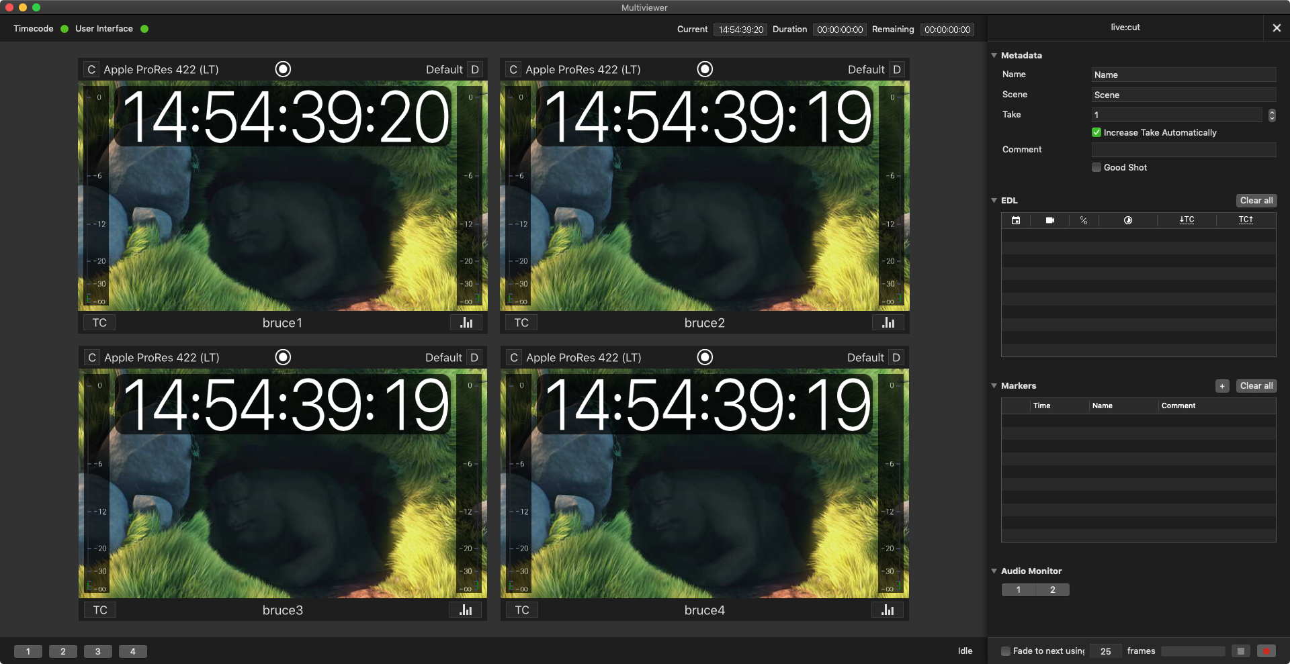Click the fade progress bar
This screenshot has height=664, width=1290.
click(1193, 651)
